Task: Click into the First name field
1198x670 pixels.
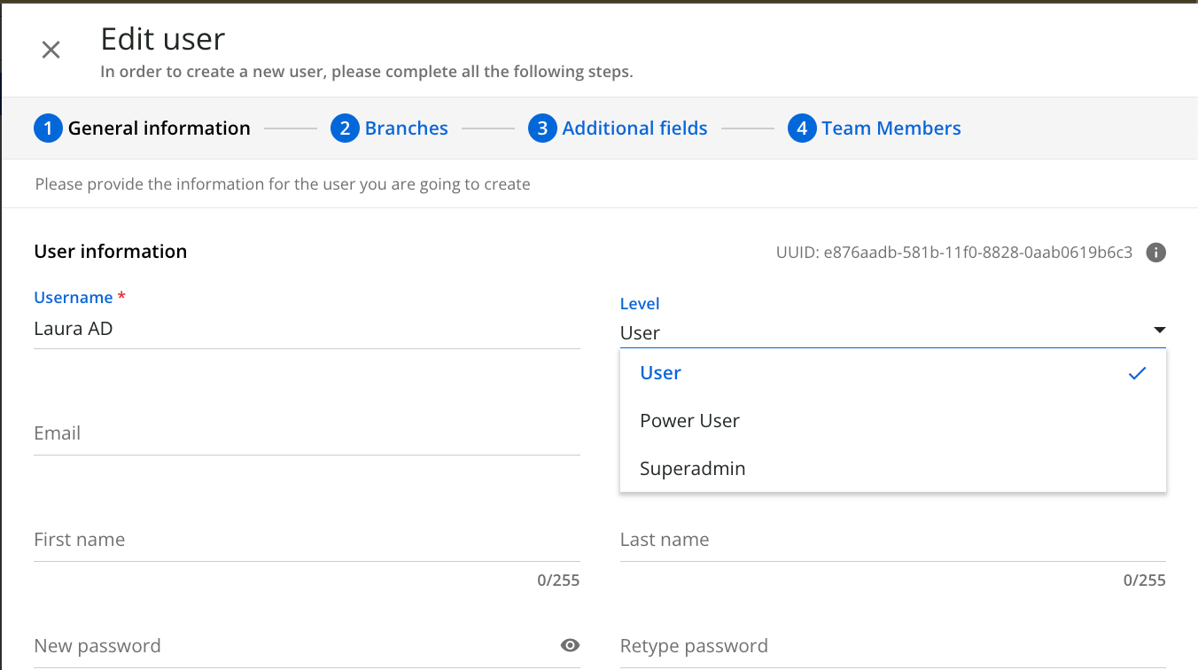Action: [x=306, y=541]
